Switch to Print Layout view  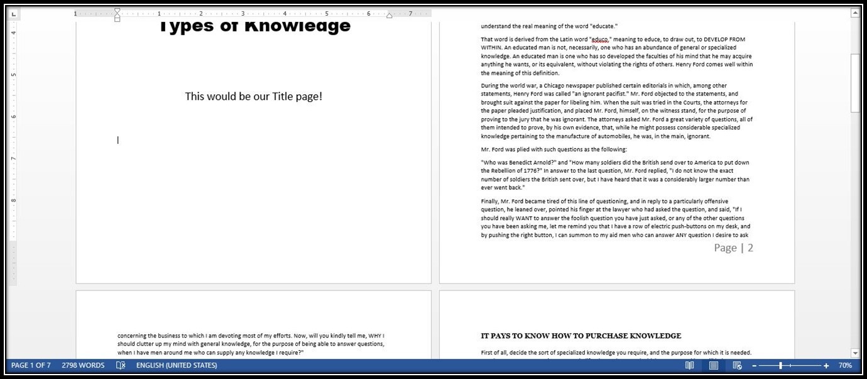tap(714, 365)
